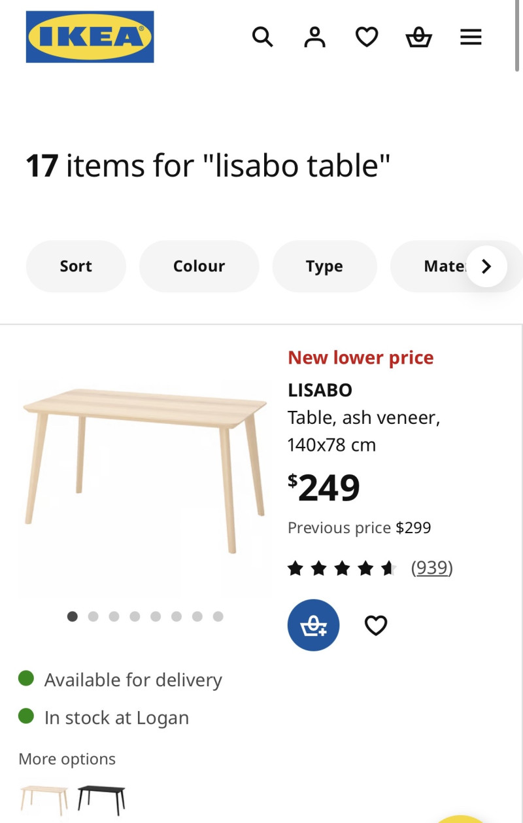Screen dimensions: 523x823
Task: Go to second image carousel dot
Action: [93, 616]
